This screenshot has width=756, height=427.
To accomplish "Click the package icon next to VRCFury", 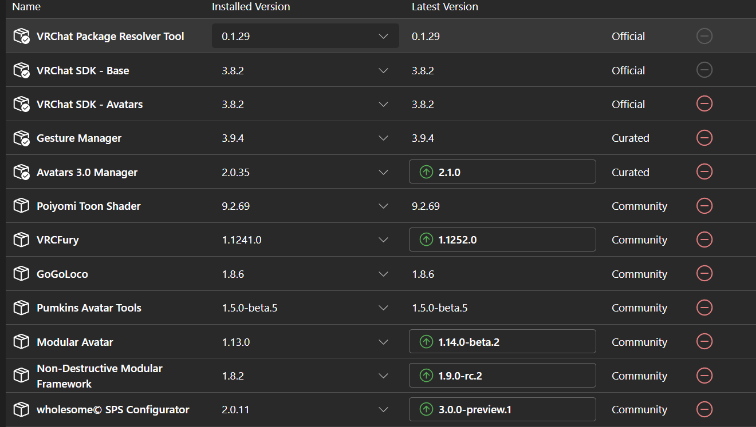I will [x=21, y=240].
